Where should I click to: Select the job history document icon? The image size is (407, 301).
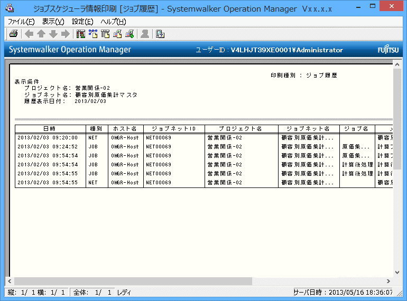point(117,34)
